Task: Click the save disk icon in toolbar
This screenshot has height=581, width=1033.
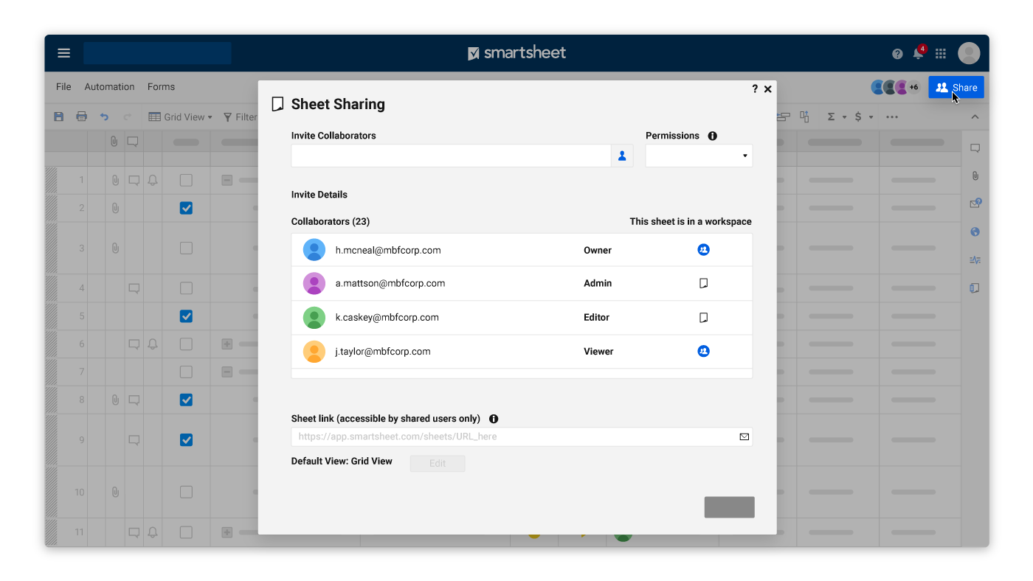Action: [59, 116]
